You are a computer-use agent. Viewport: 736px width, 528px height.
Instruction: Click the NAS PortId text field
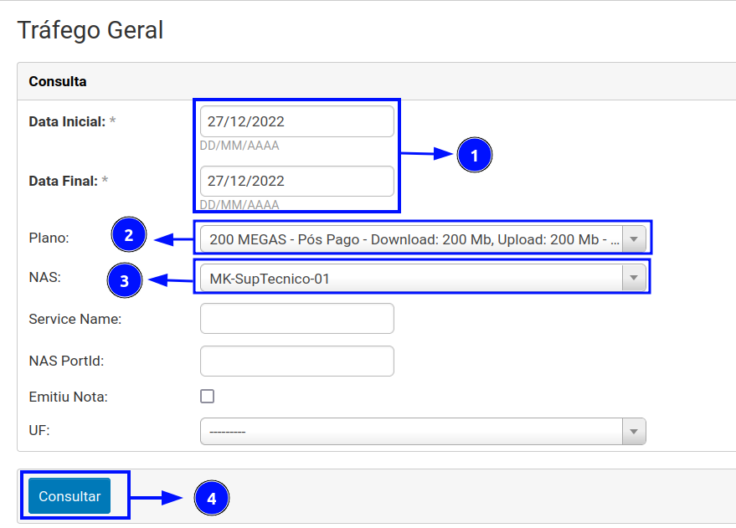click(296, 361)
